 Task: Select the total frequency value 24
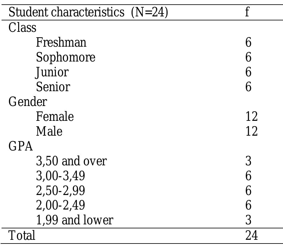tap(252, 235)
